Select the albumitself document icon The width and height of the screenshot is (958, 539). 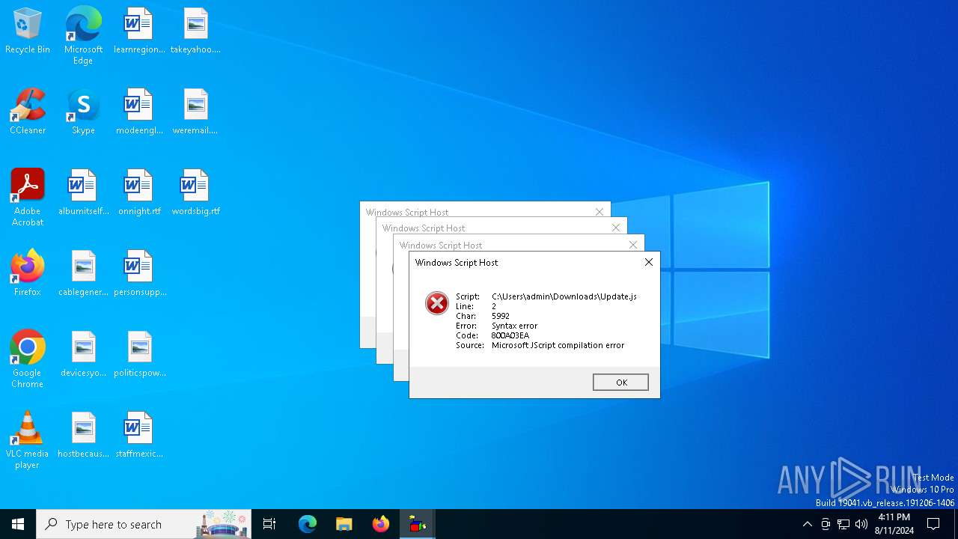(x=83, y=193)
